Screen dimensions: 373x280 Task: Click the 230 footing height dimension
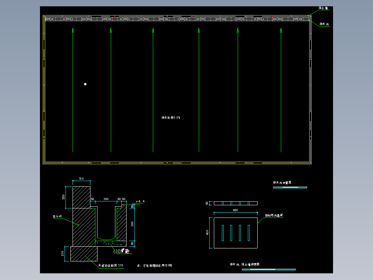click(63, 253)
